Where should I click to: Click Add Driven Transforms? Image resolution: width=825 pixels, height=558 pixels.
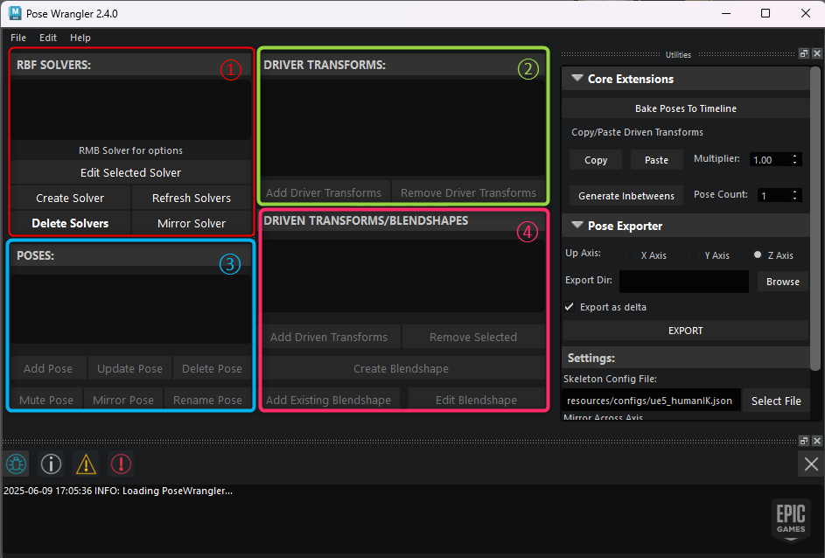[329, 337]
